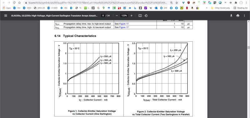250x118 pixels.
Task: Click the page number input field
Action: [103, 16]
